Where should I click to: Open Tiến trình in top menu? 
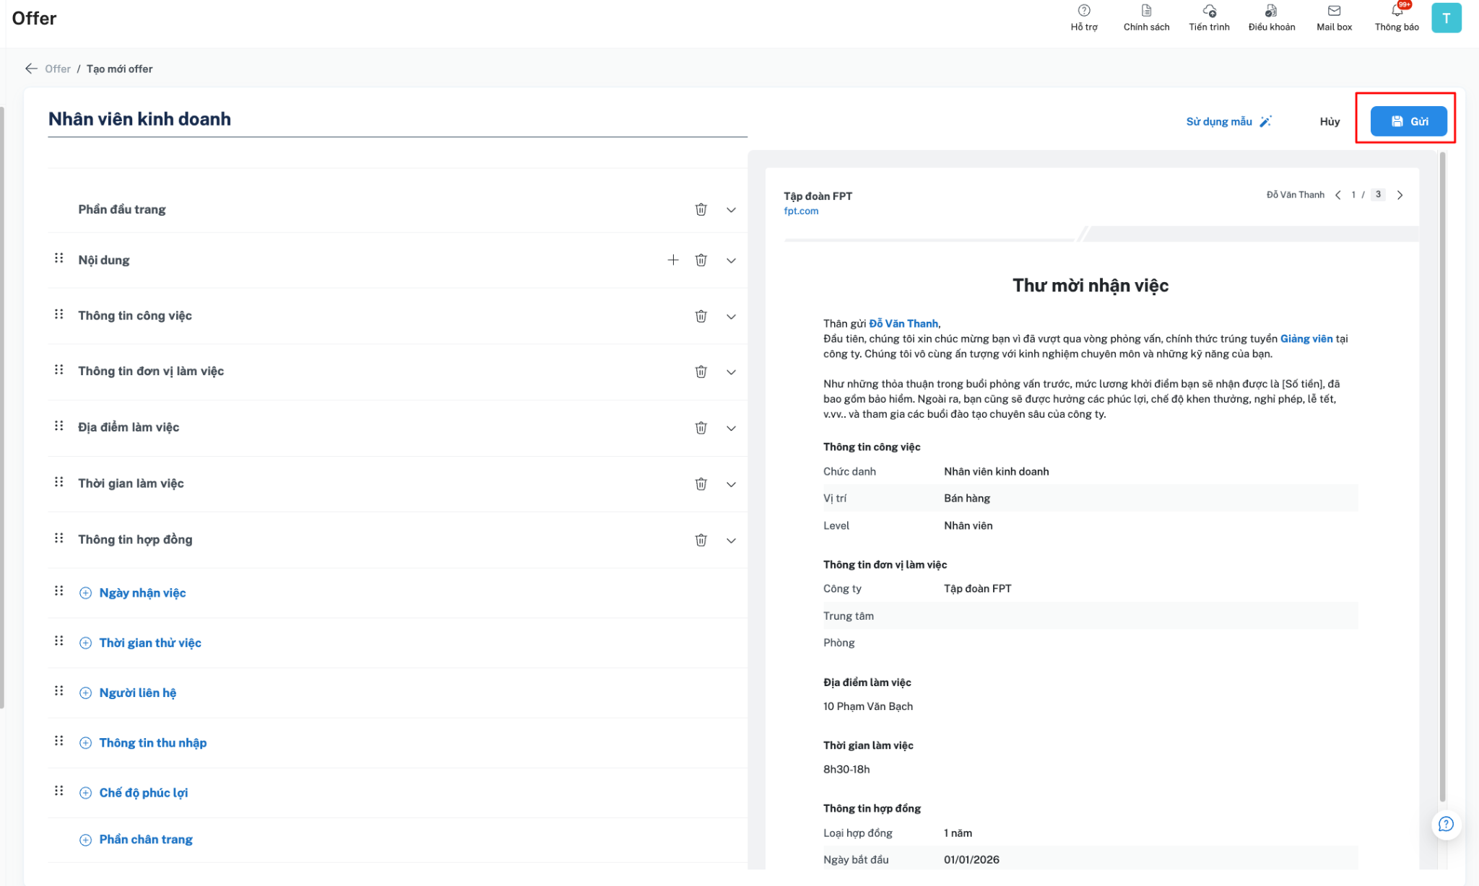point(1208,17)
